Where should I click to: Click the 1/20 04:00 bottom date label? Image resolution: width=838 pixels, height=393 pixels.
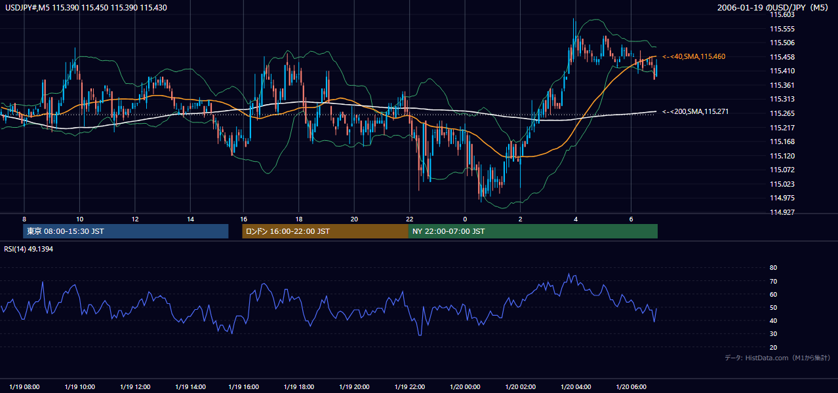[576, 386]
